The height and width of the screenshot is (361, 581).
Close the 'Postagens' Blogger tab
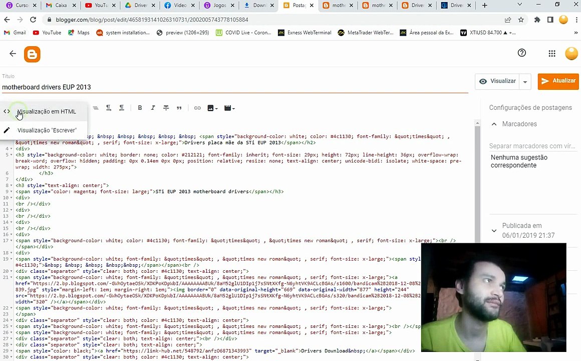pyautogui.click(x=312, y=5)
